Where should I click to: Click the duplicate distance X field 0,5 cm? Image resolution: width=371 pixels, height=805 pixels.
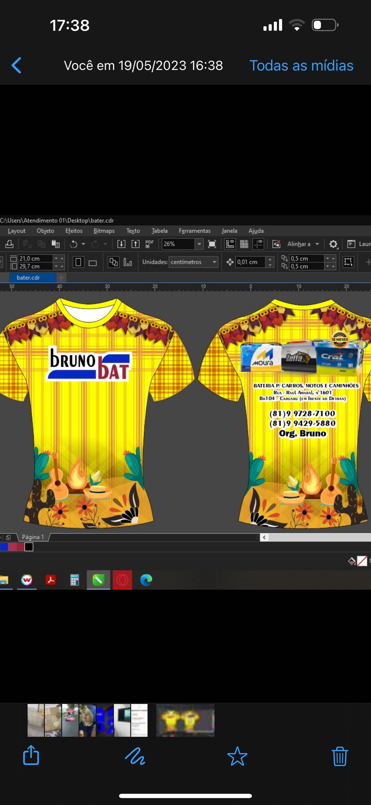tap(307, 258)
